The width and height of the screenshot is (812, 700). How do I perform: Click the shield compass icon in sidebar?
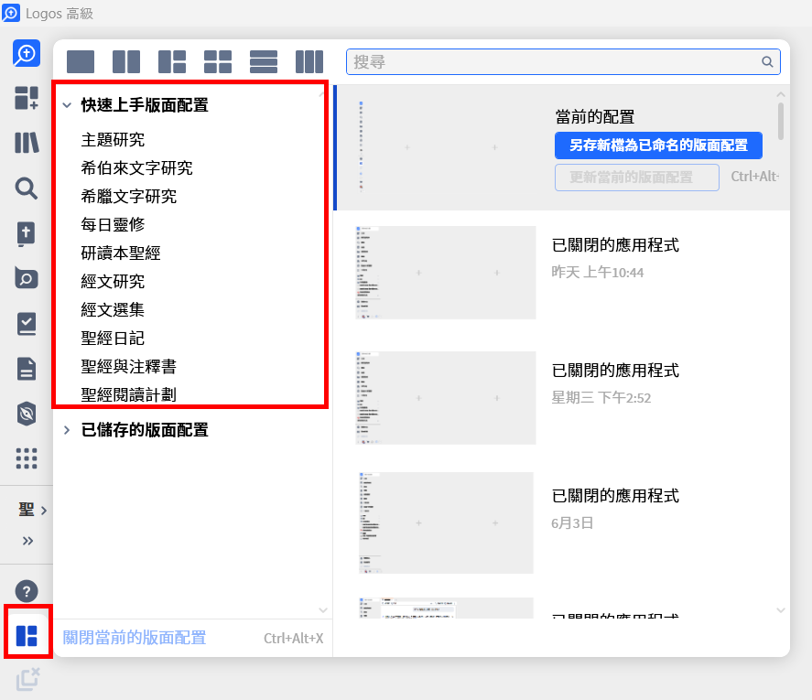(x=27, y=414)
